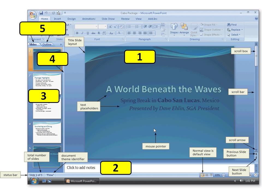Open Print Preview from Quick Access Toolbar
This screenshot has width=262, height=196.
click(58, 13)
